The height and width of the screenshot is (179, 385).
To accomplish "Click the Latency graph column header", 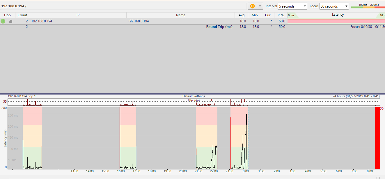I will [x=338, y=15].
